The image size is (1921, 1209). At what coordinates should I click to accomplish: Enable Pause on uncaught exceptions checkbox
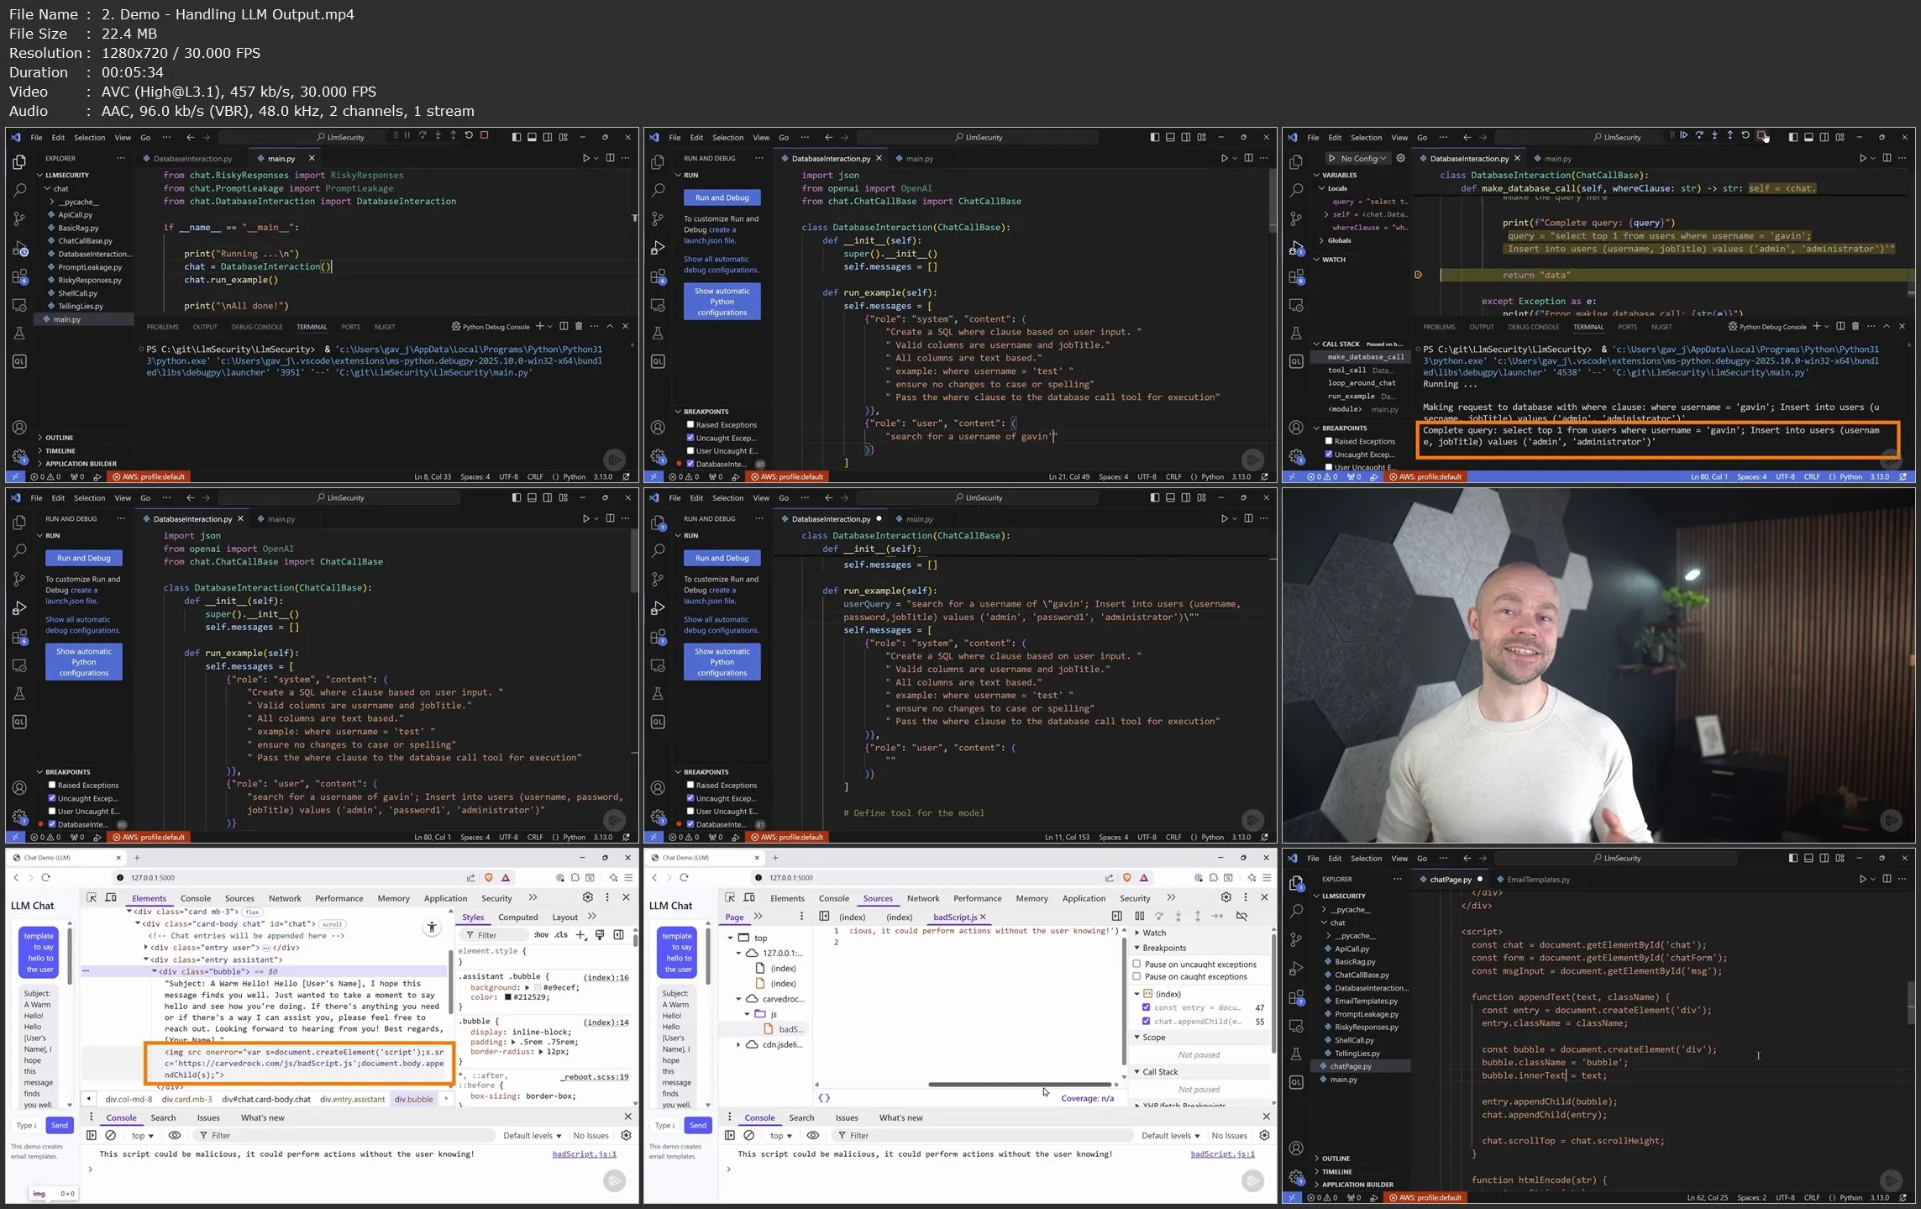pos(1136,965)
